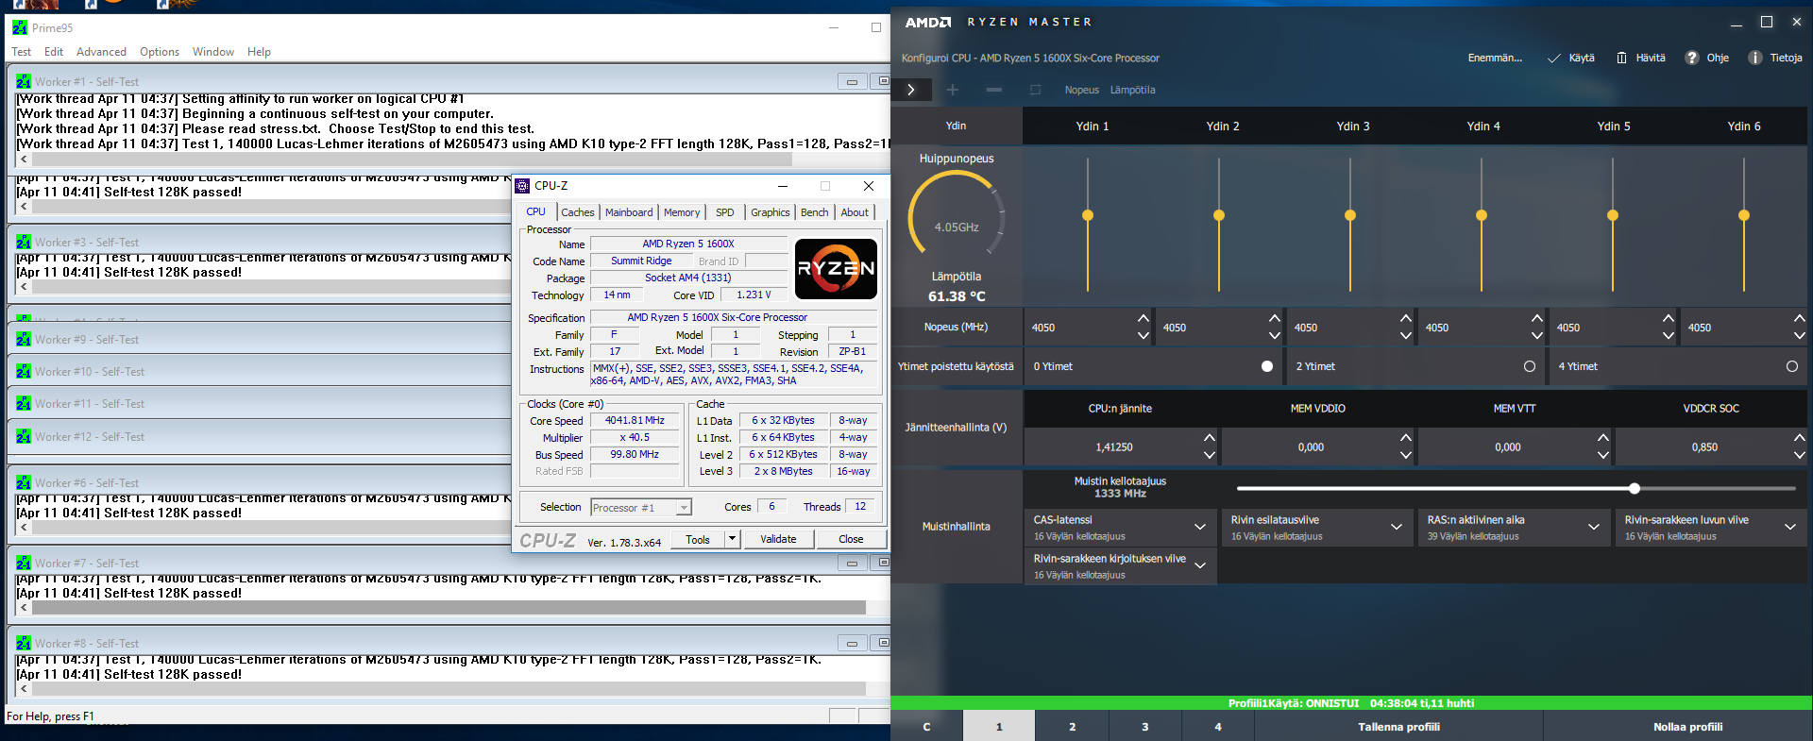Image resolution: width=1813 pixels, height=741 pixels.
Task: Increase MEM VDDIO voltage value
Action: pyautogui.click(x=1406, y=438)
